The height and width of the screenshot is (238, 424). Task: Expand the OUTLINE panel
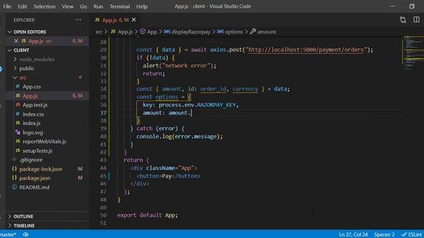23,216
